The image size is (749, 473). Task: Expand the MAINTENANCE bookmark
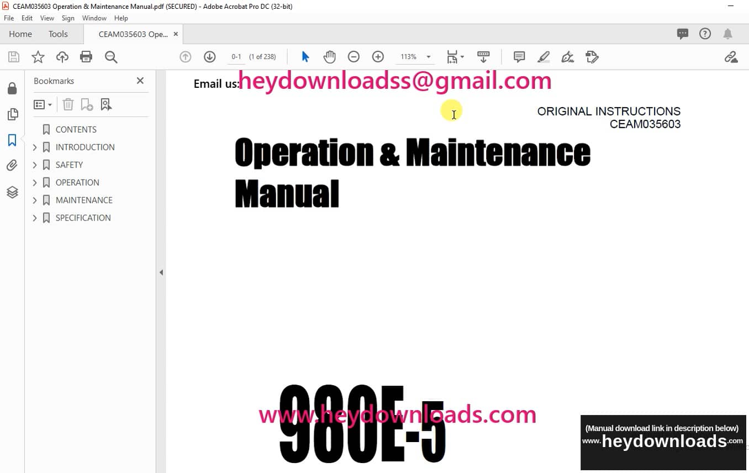(35, 200)
